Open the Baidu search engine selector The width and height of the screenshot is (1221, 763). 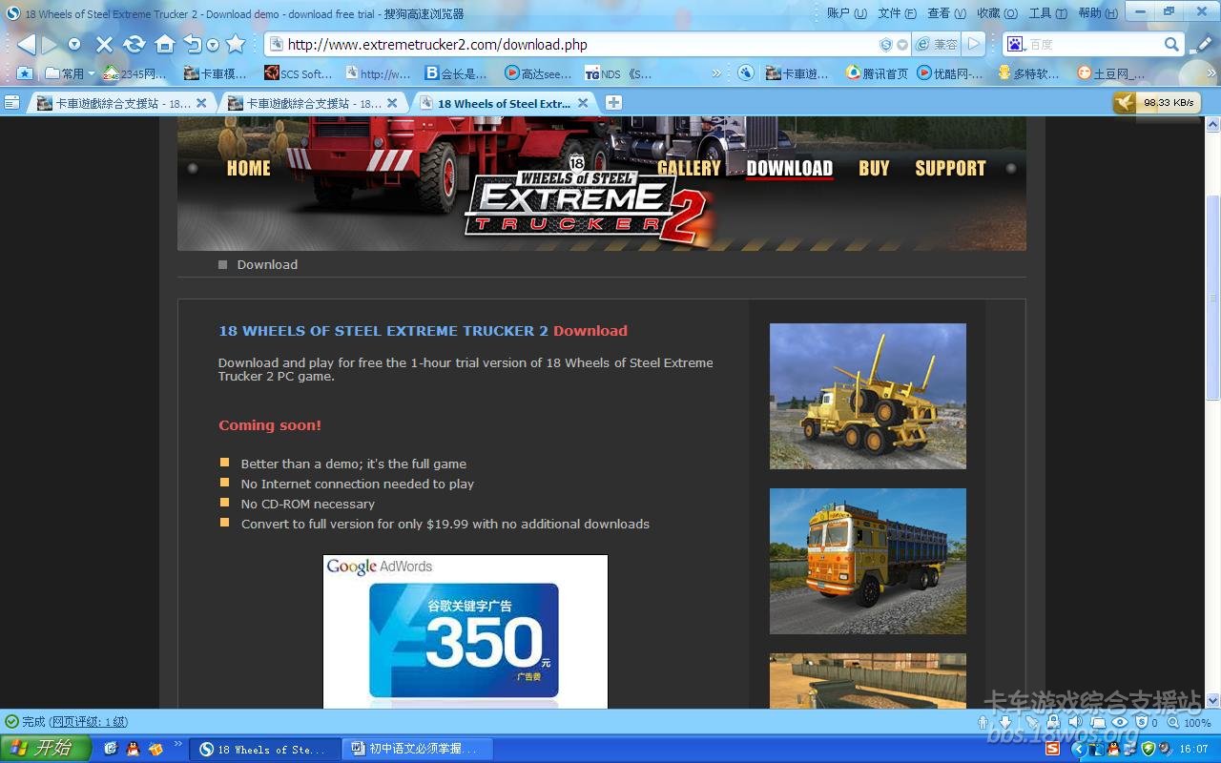[1016, 45]
